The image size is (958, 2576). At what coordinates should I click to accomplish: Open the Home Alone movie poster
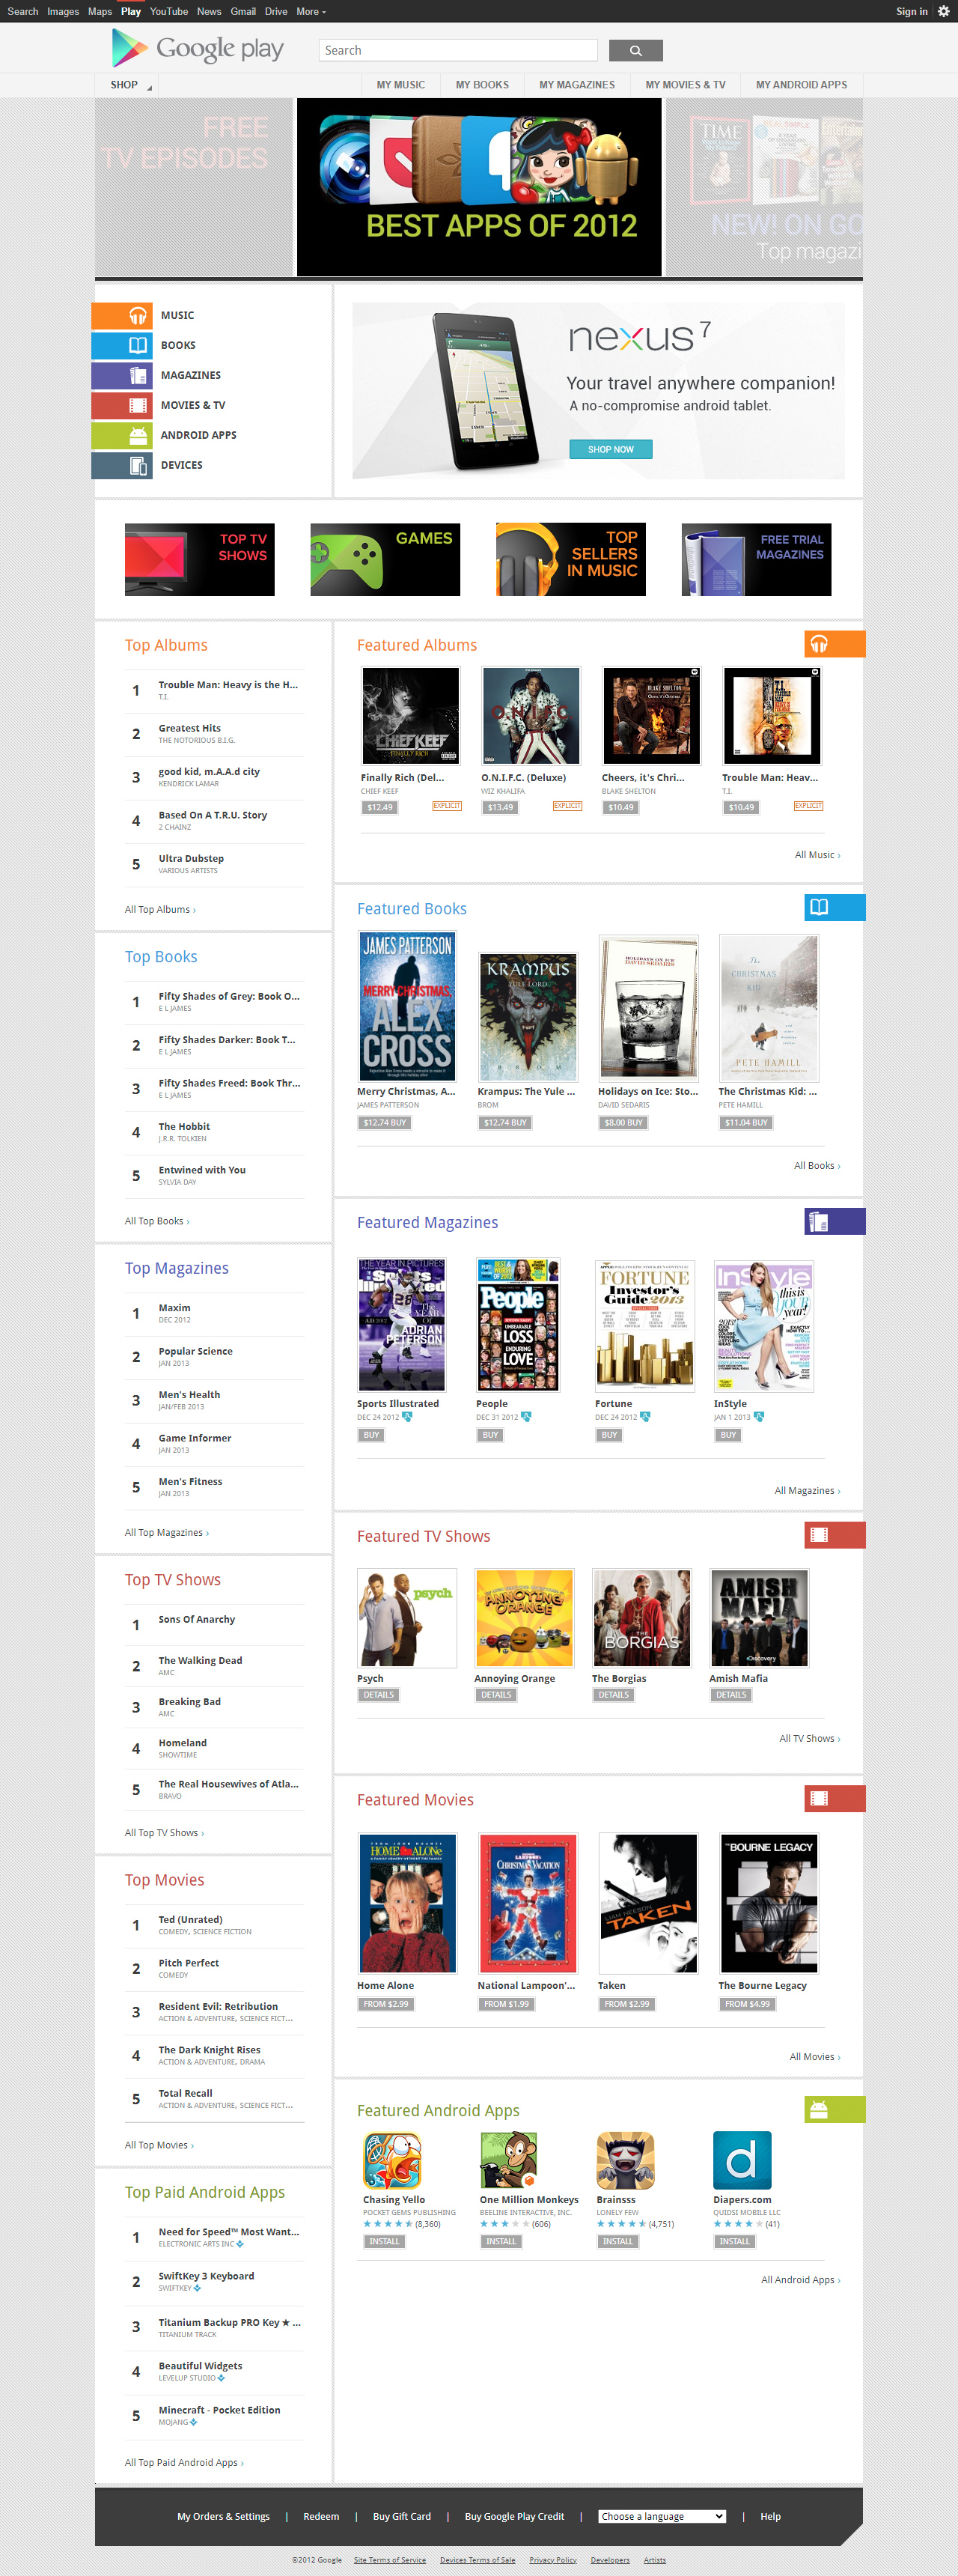(408, 1903)
